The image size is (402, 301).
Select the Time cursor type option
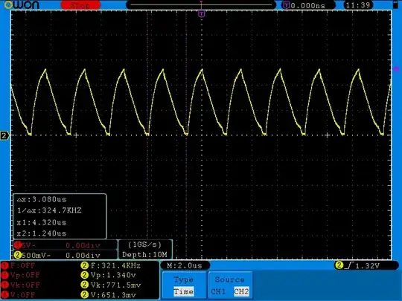183,291
